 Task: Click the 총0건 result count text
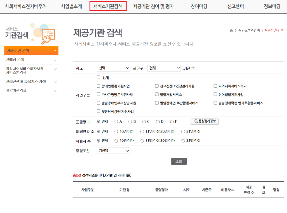tap(77, 175)
